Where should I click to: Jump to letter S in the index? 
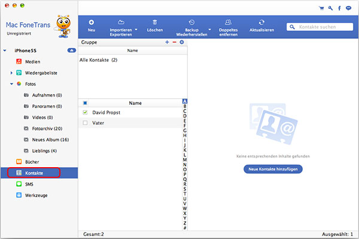tap(185, 189)
